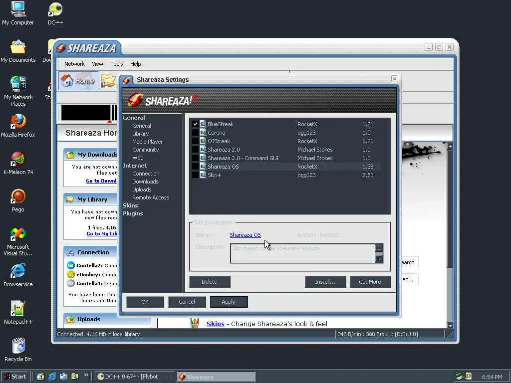Click the network tray icon
Screen dimensions: 511x383
[x=459, y=377]
